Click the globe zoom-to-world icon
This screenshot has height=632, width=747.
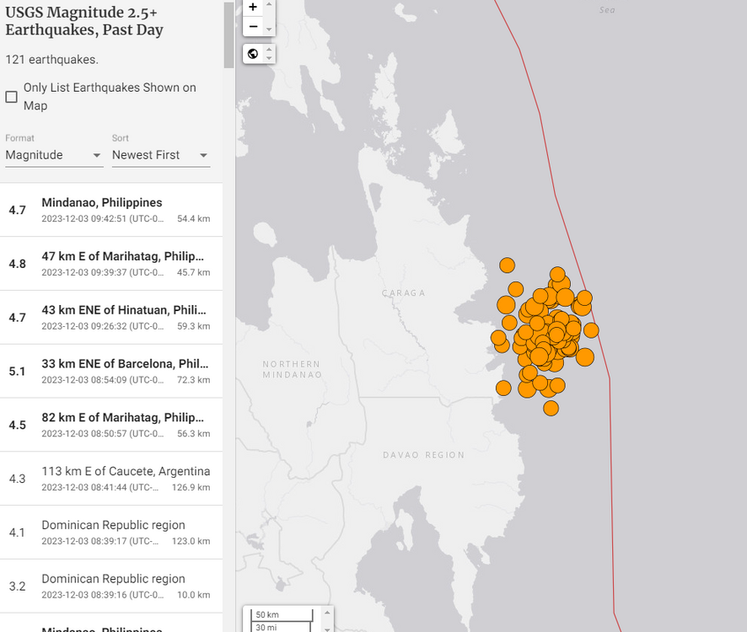click(x=253, y=54)
